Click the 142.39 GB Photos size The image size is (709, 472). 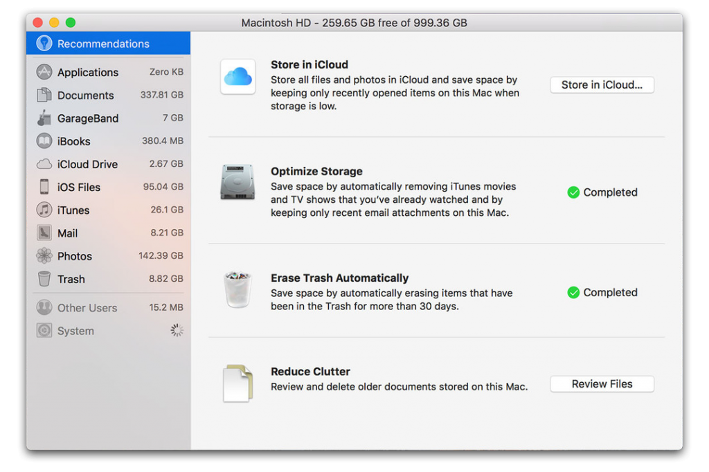pyautogui.click(x=161, y=256)
